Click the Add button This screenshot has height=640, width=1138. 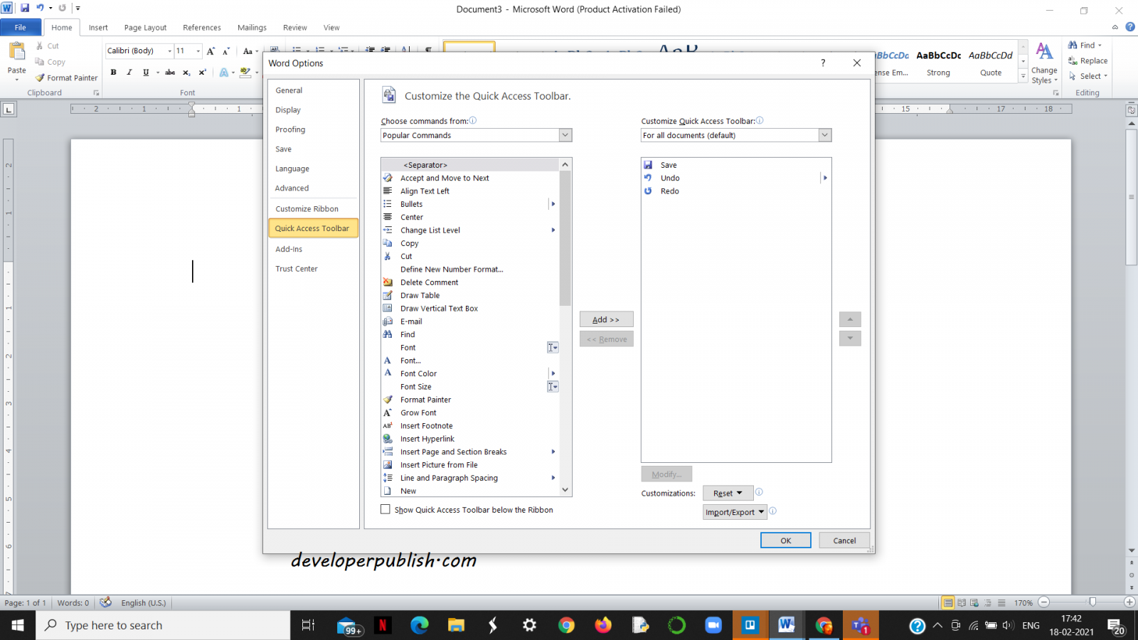pyautogui.click(x=606, y=319)
